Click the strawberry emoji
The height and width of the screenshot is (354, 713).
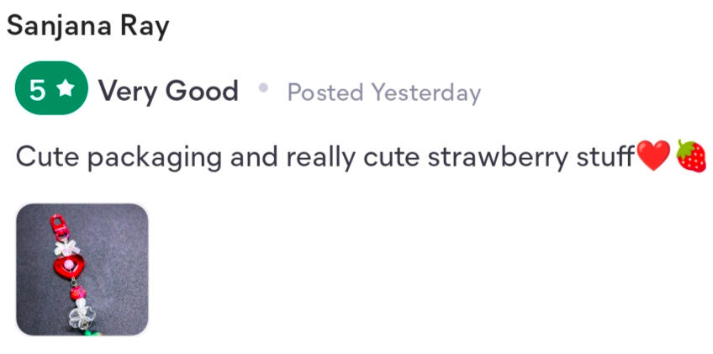[691, 156]
